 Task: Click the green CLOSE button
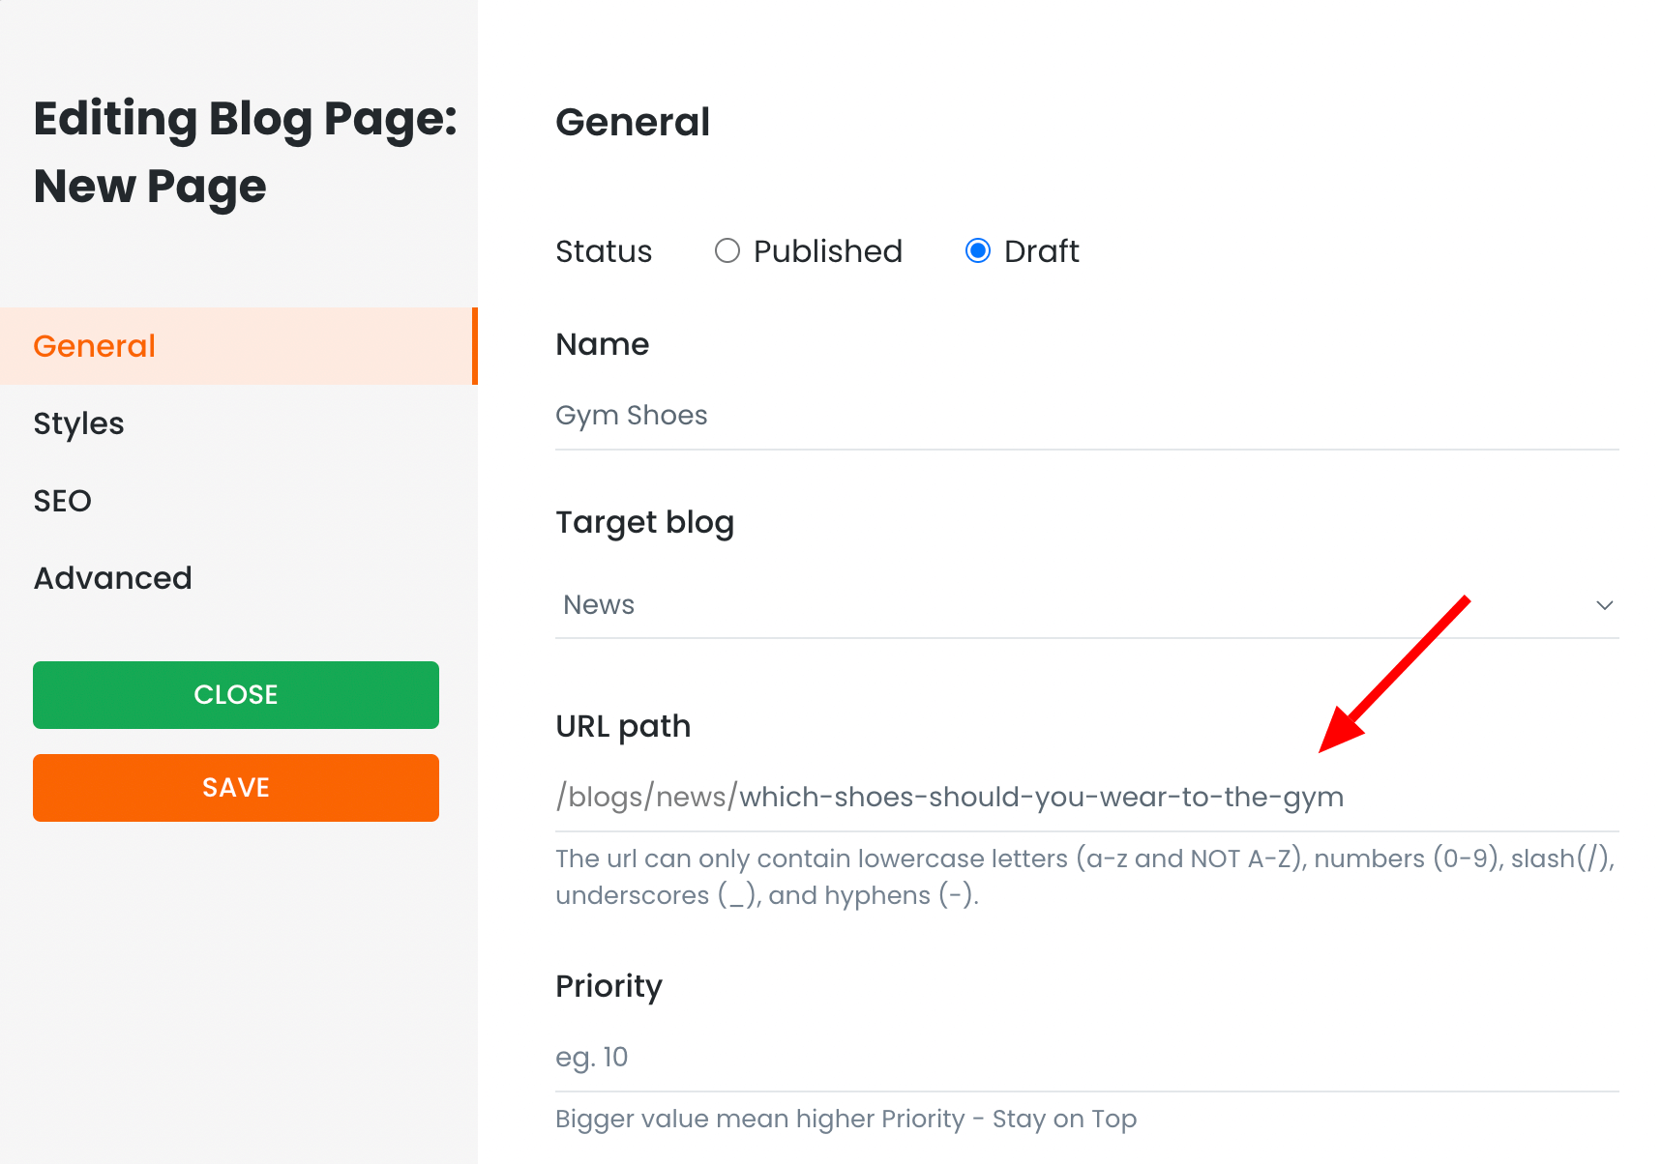236,695
